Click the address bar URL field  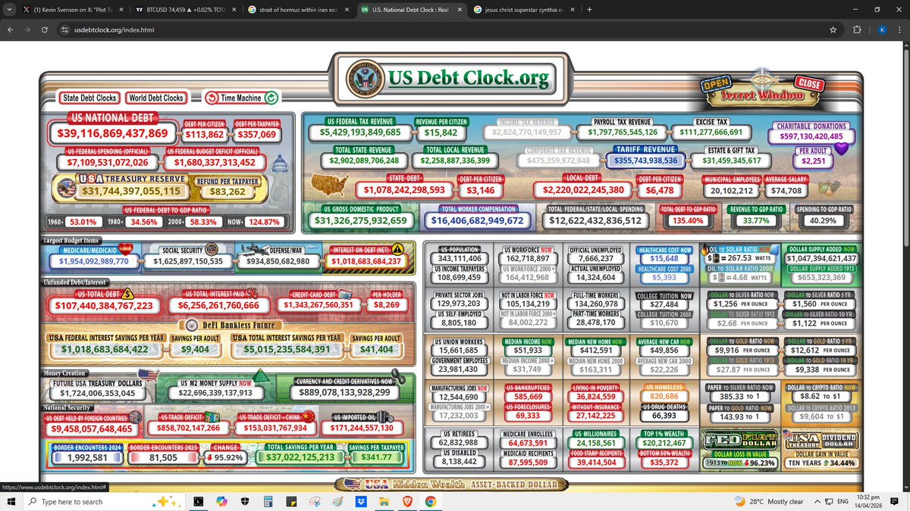coord(447,30)
